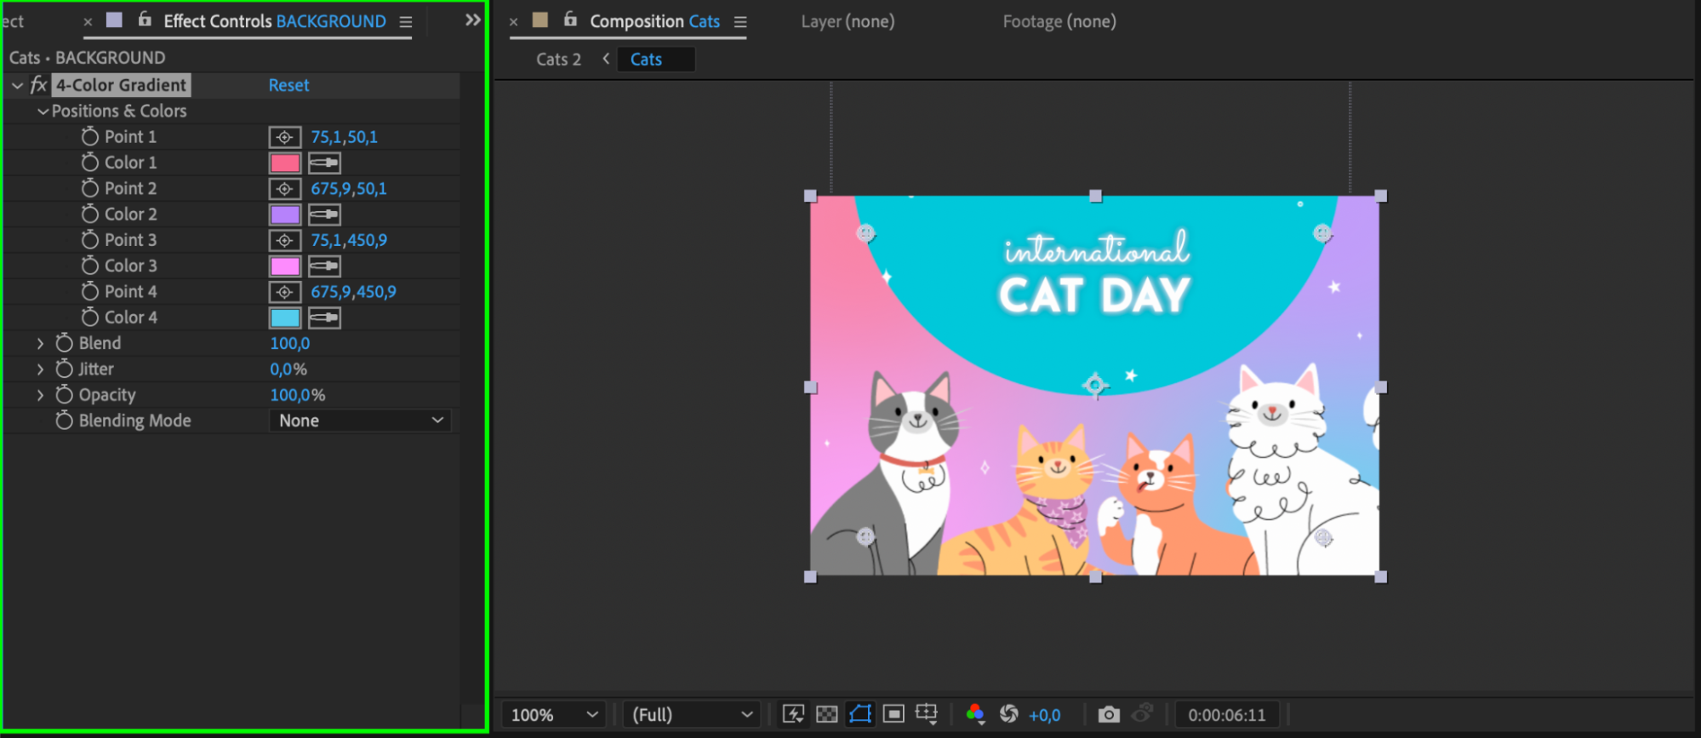Viewport: 1701px width, 738px height.
Task: Click the Fast Previews lightning icon
Action: click(793, 714)
